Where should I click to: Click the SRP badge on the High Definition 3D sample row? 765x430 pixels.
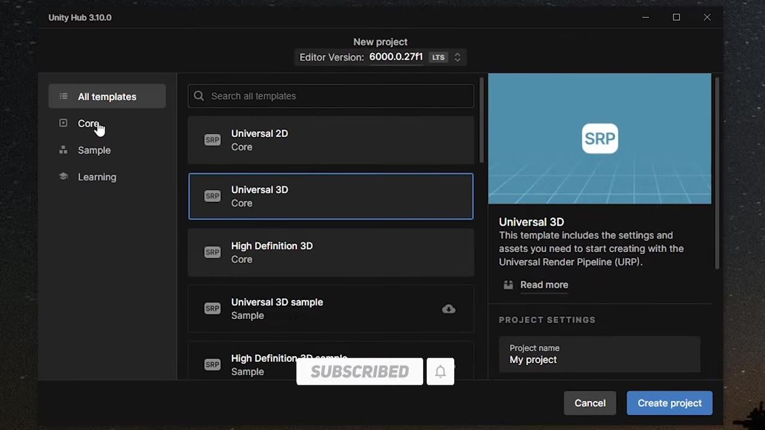click(212, 364)
